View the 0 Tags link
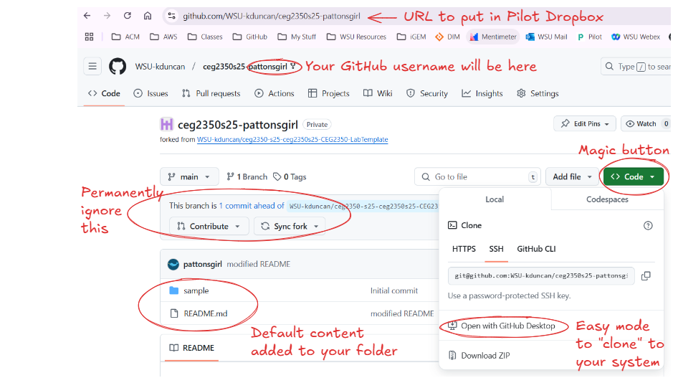The width and height of the screenshot is (678, 383). pos(290,176)
